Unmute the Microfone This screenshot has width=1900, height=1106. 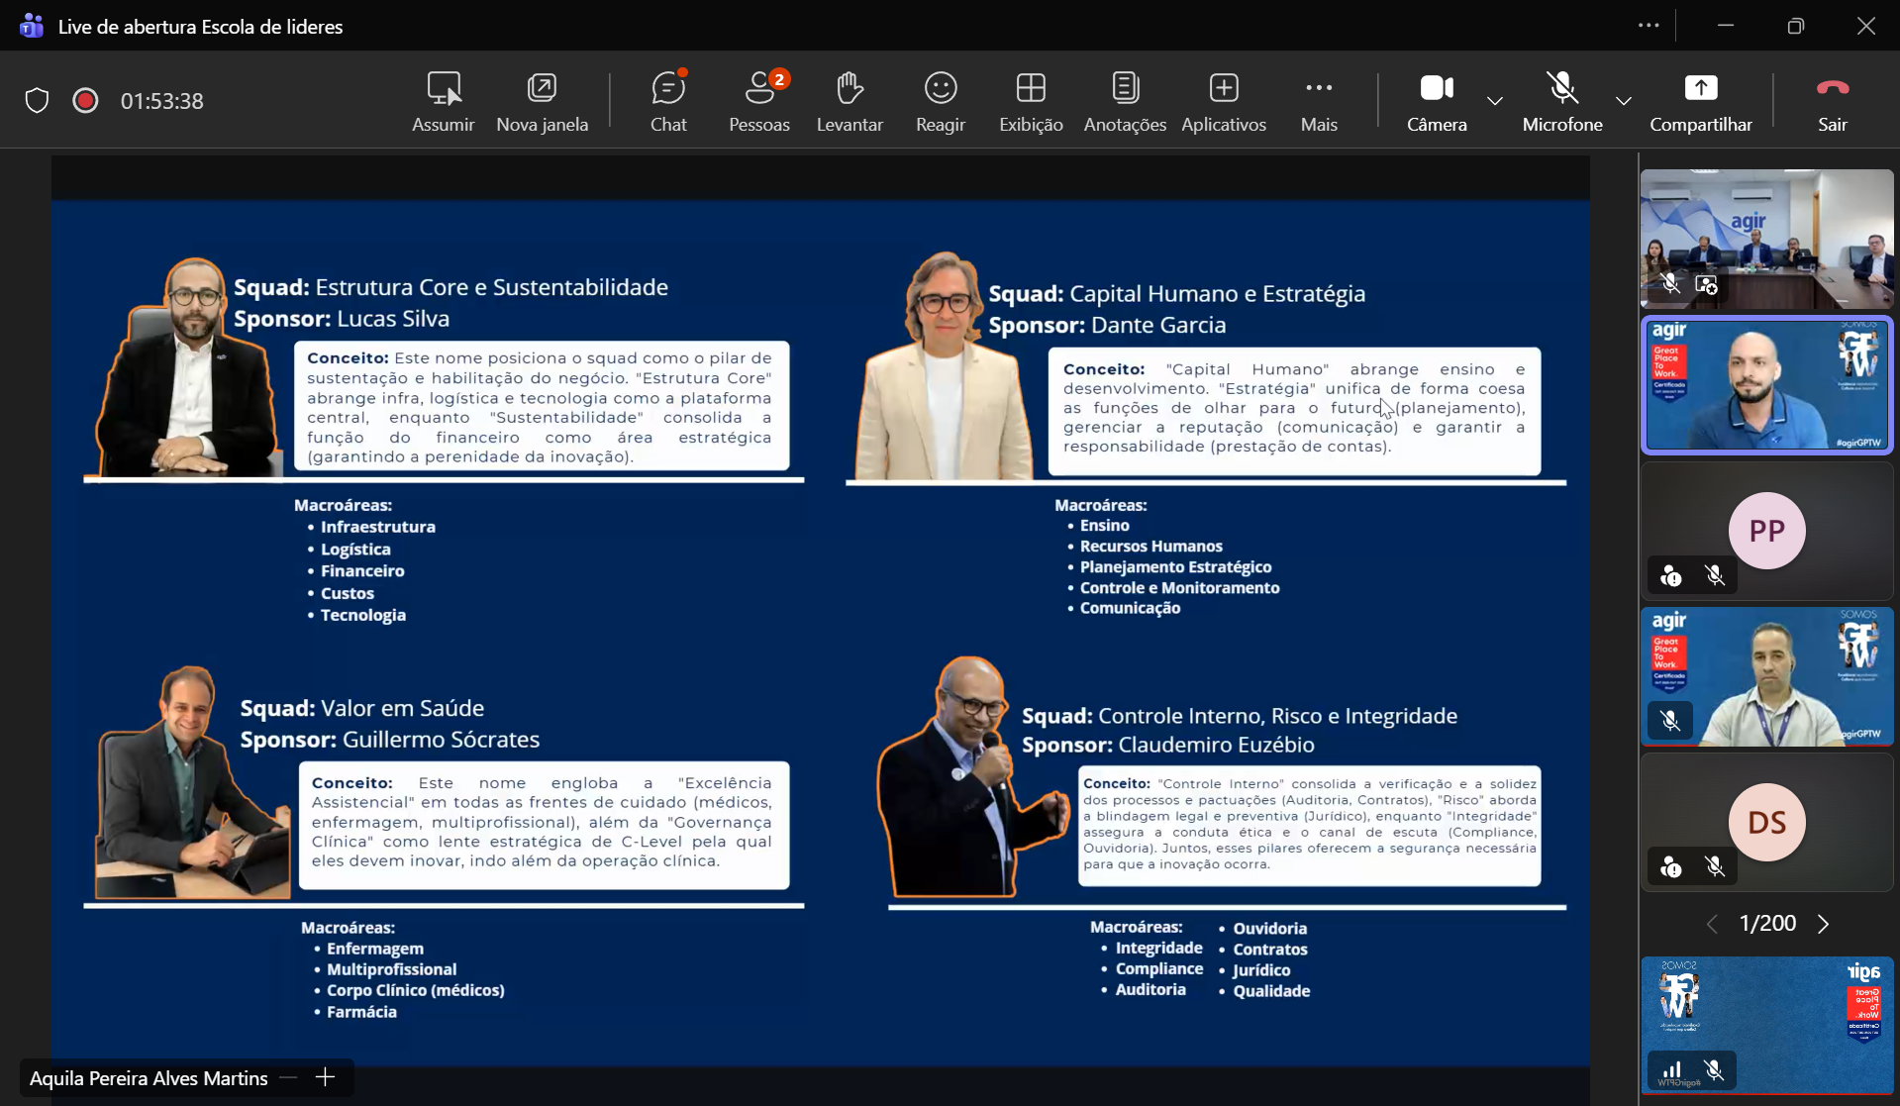click(1562, 101)
